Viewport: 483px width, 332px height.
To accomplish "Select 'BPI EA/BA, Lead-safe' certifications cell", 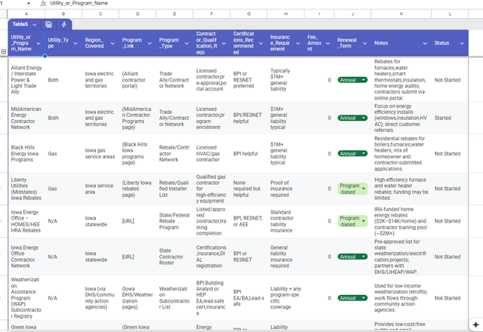I will [x=248, y=298].
